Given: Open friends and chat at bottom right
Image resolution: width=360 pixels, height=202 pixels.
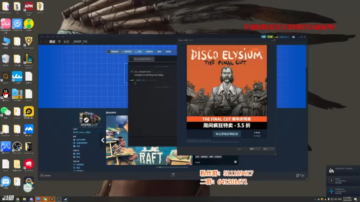Looking at the screenshot, I should tap(300, 176).
